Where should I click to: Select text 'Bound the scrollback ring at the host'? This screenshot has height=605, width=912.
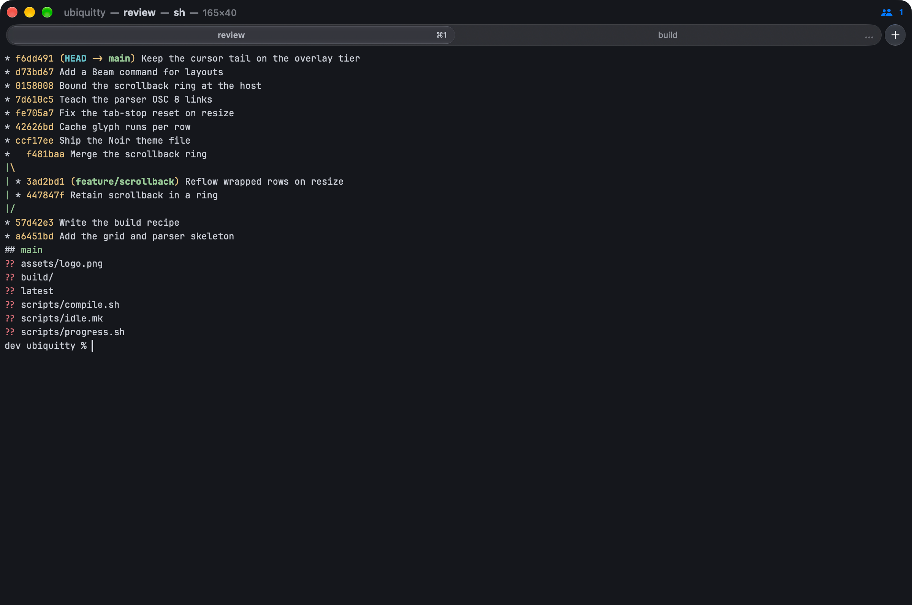[160, 86]
